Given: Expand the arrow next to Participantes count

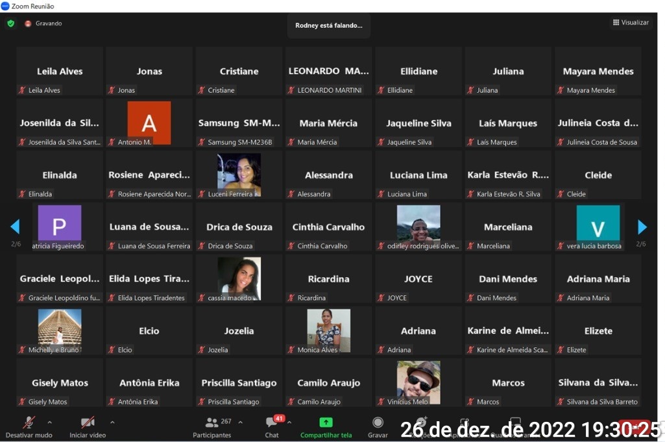Looking at the screenshot, I should coord(240,422).
